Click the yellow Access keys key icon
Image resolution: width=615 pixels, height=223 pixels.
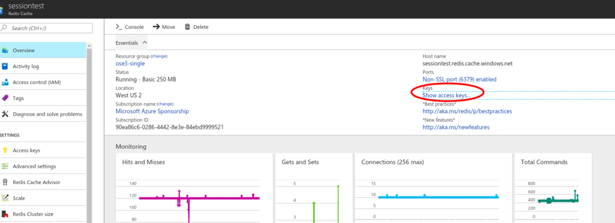5,150
